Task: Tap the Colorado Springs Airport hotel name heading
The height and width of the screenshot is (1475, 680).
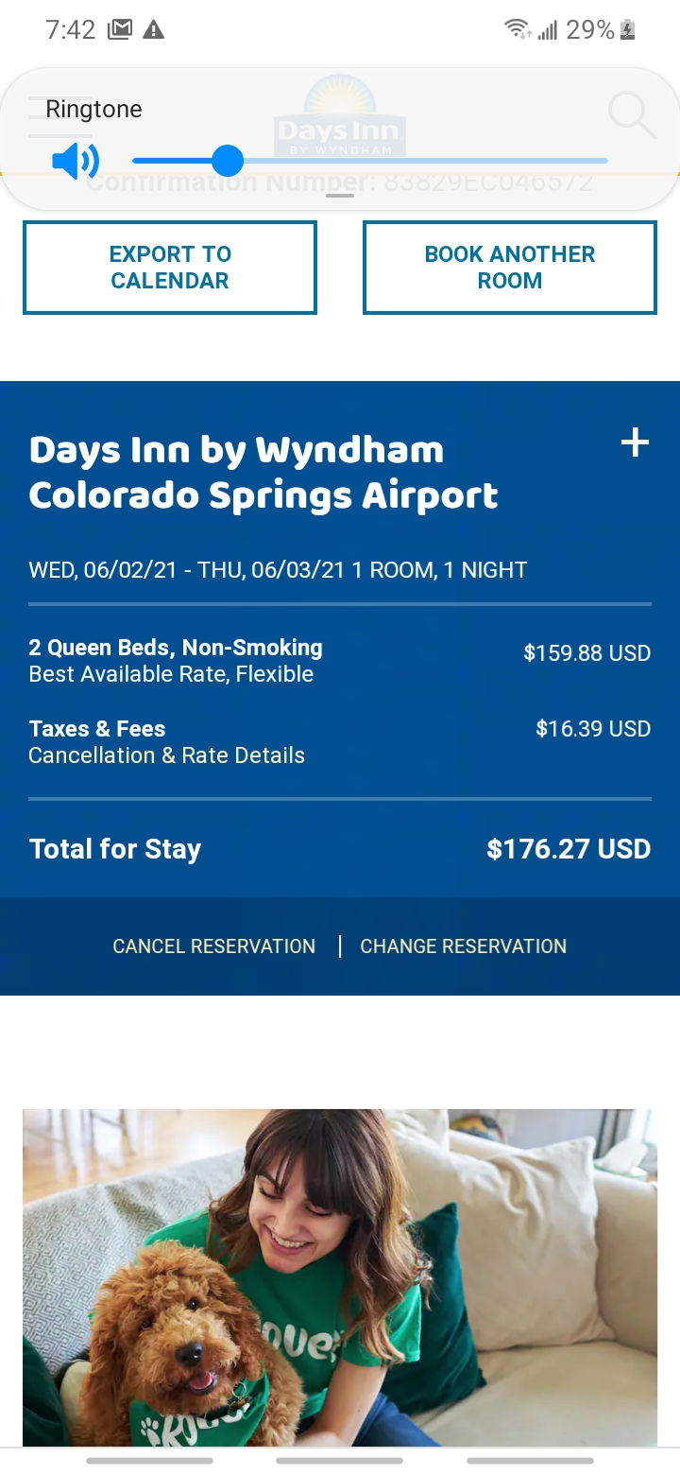Action: 263,473
